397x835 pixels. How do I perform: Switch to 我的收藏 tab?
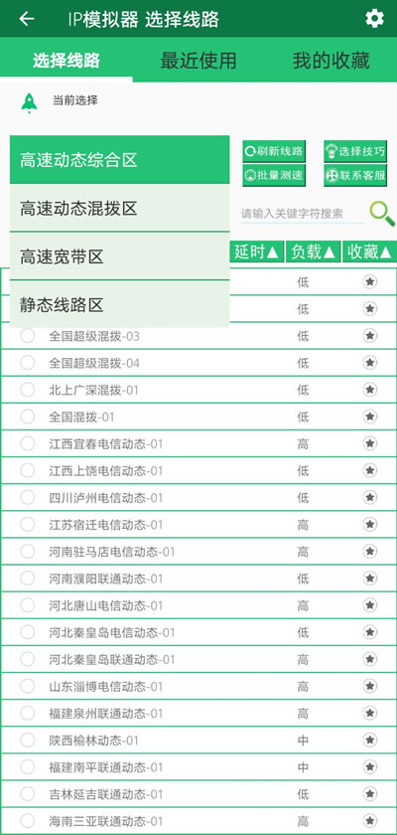tap(331, 61)
